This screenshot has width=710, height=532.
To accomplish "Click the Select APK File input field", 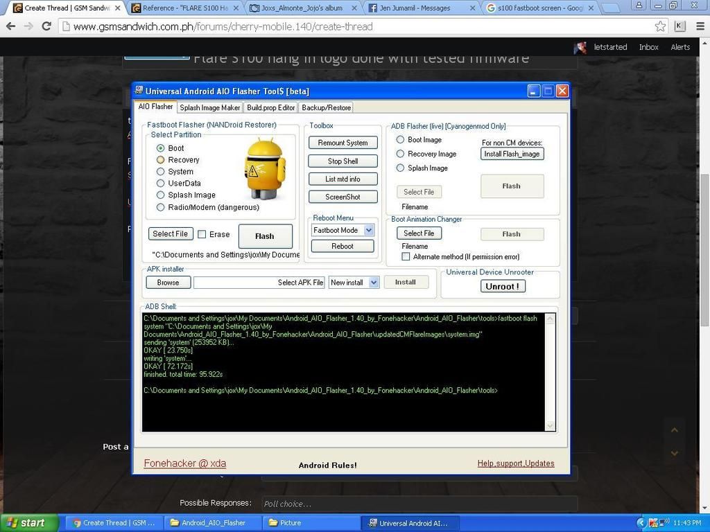I will [259, 283].
